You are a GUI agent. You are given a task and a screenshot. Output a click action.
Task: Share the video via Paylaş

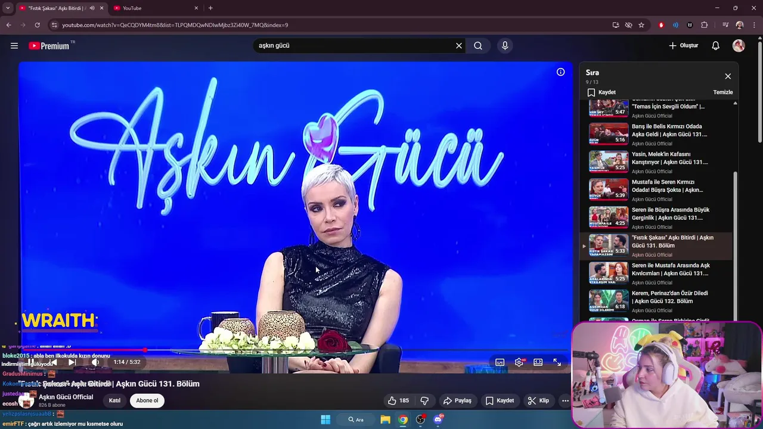point(457,400)
